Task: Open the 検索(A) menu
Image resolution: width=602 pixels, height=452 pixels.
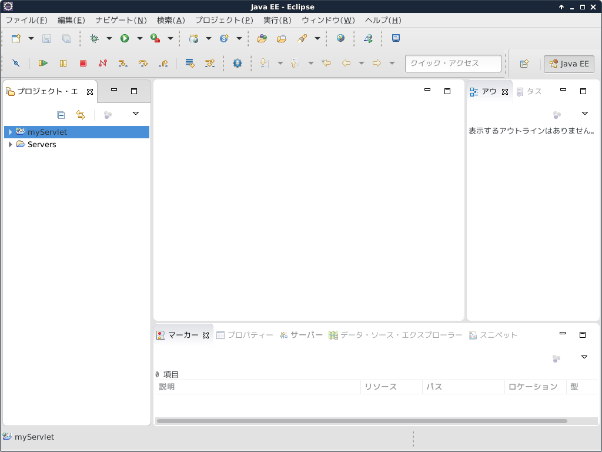Action: pyautogui.click(x=171, y=21)
